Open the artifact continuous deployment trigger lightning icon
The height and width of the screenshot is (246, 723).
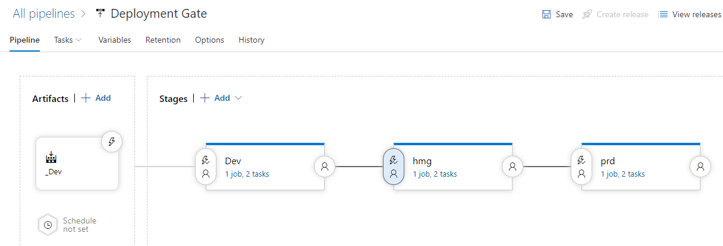[x=111, y=142]
